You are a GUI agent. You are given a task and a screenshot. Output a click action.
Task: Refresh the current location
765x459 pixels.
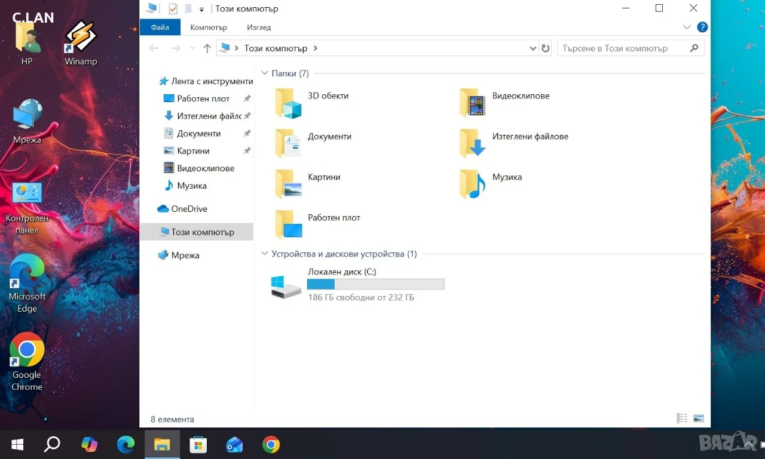[x=545, y=48]
